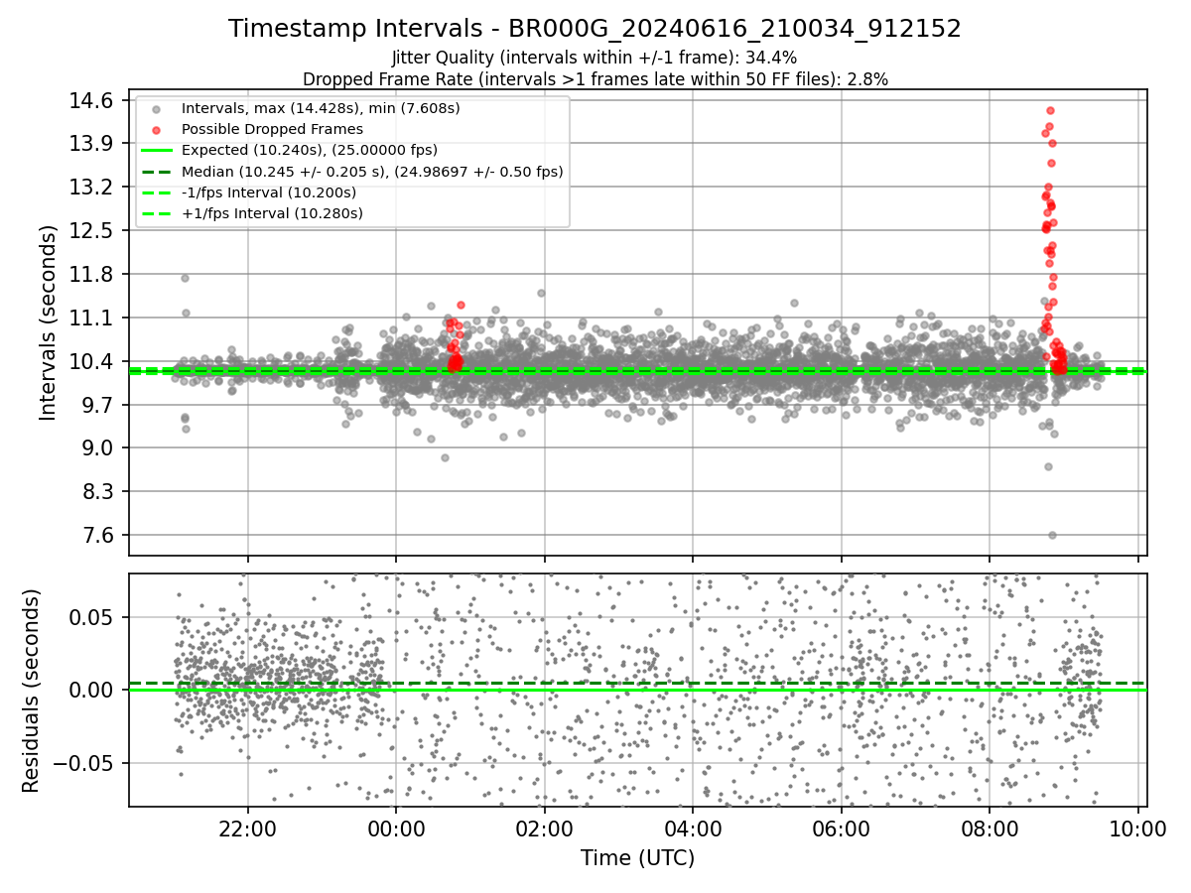The width and height of the screenshot is (1191, 893).
Task: Select legend entry 'Intervals, max (14.428s), min (7.608s)'
Action: [x=321, y=108]
